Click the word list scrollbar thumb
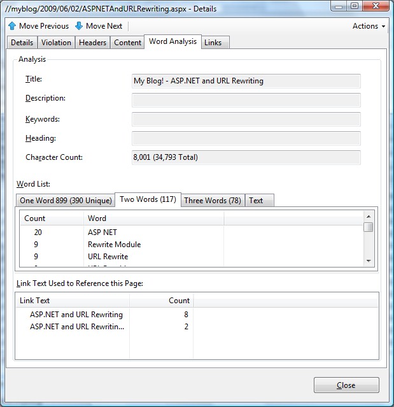394x407 pixels. (x=369, y=227)
